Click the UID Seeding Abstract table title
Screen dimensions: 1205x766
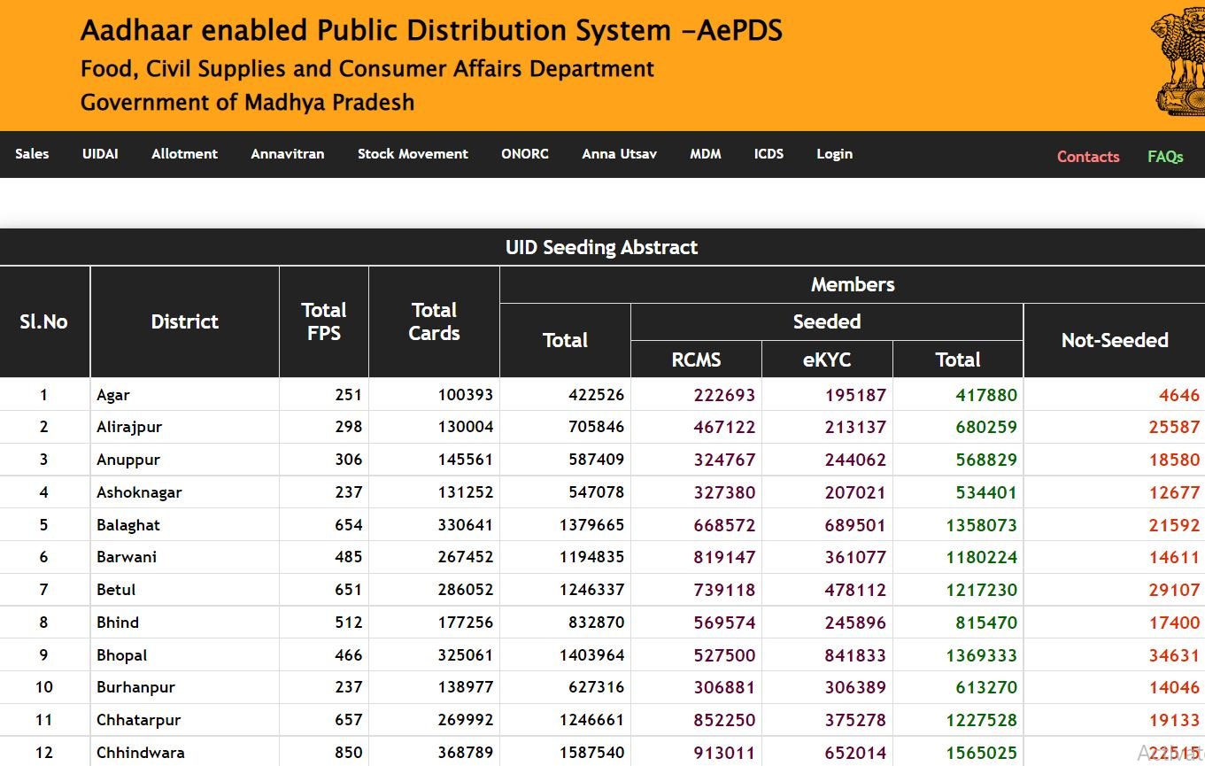pyautogui.click(x=602, y=247)
